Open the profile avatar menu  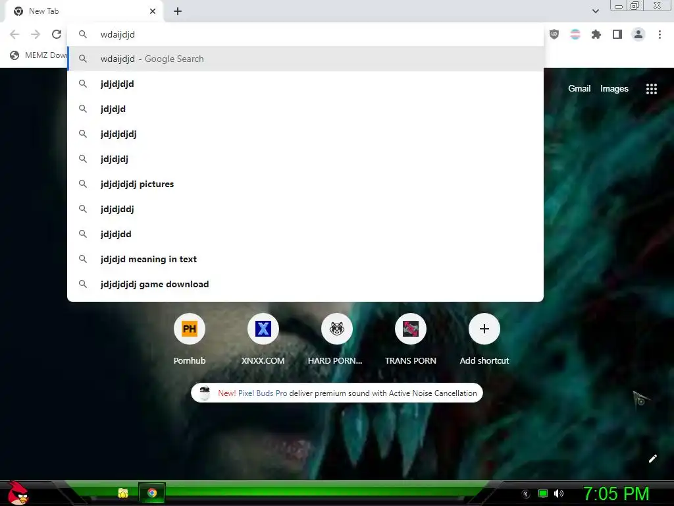click(x=638, y=34)
